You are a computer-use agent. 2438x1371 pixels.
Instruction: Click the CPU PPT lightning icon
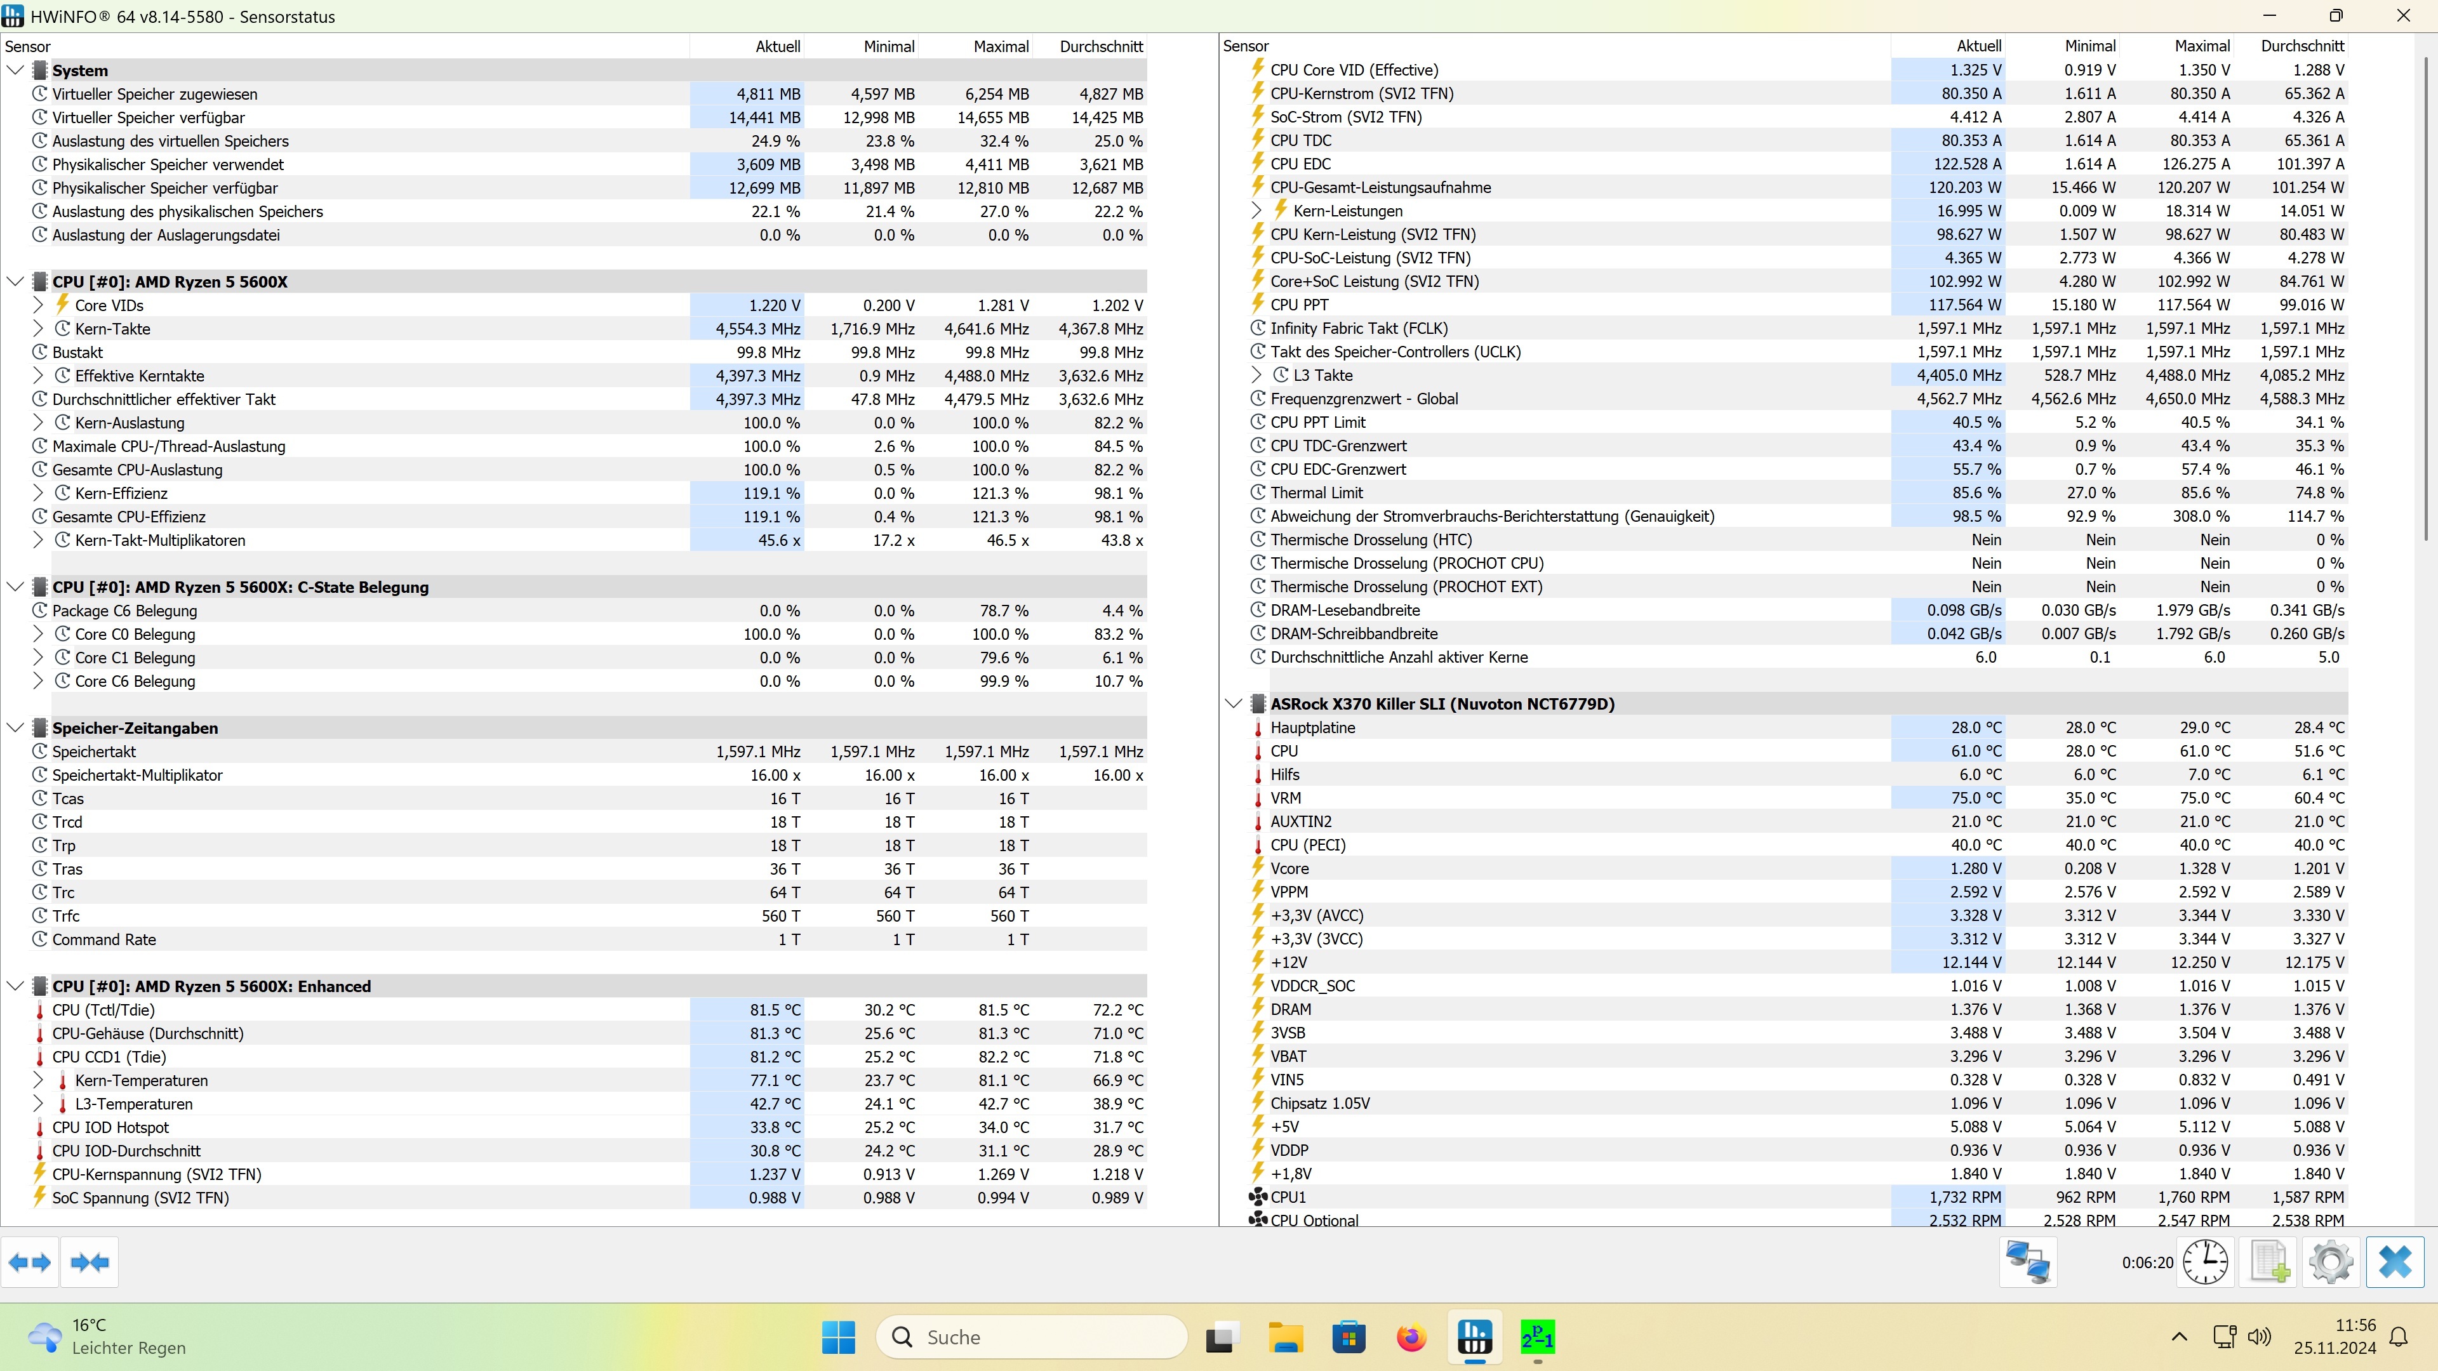pyautogui.click(x=1258, y=304)
